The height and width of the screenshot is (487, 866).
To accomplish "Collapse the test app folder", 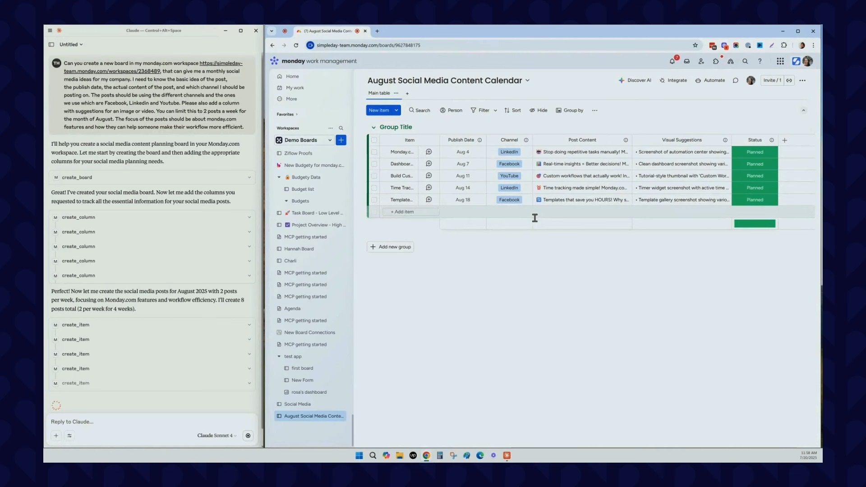I will tap(279, 357).
